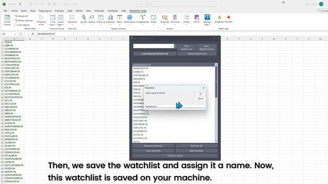Click OK in the MarketXLS name prompt
Viewport: 328px width, 184px height.
tap(200, 94)
